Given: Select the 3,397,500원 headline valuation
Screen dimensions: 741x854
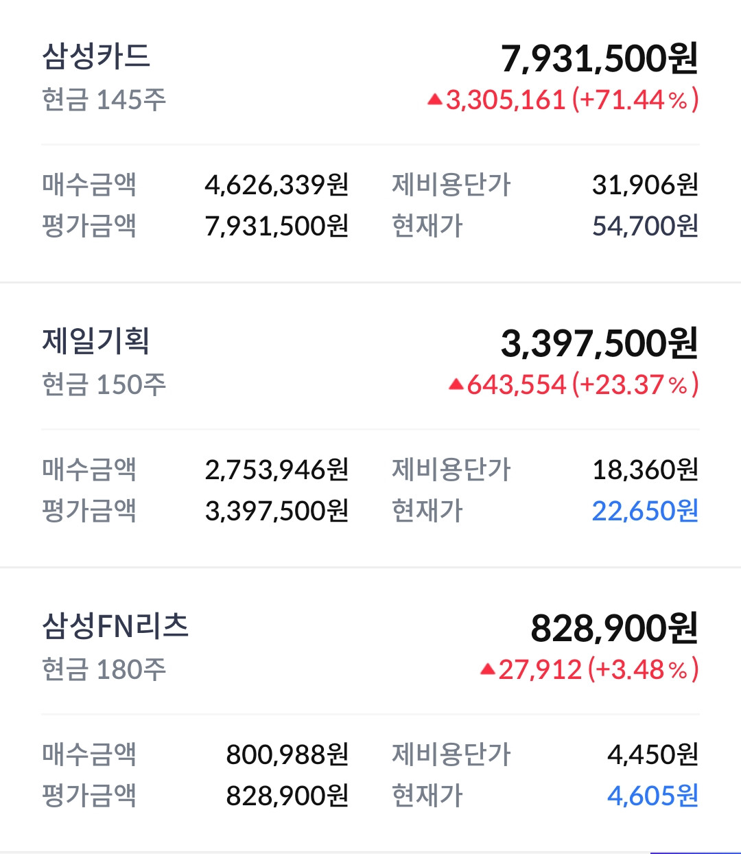Looking at the screenshot, I should [599, 343].
